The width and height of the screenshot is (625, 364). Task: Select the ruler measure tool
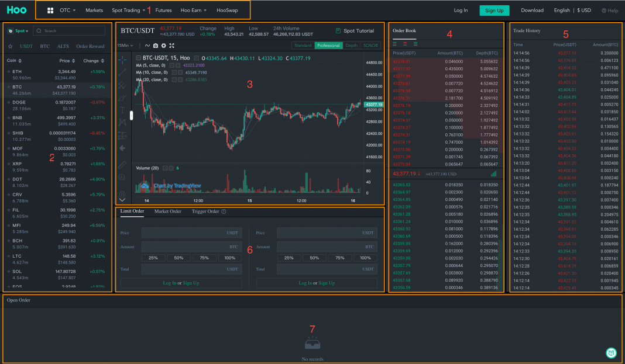click(x=122, y=165)
